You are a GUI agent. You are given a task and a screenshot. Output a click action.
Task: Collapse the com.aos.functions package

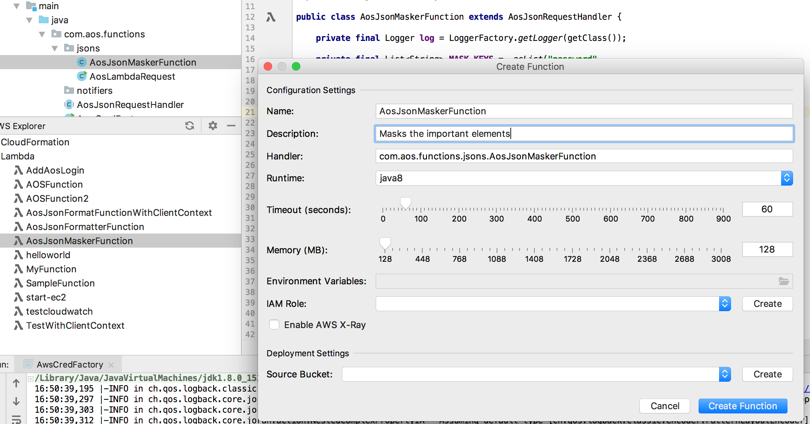[42, 34]
